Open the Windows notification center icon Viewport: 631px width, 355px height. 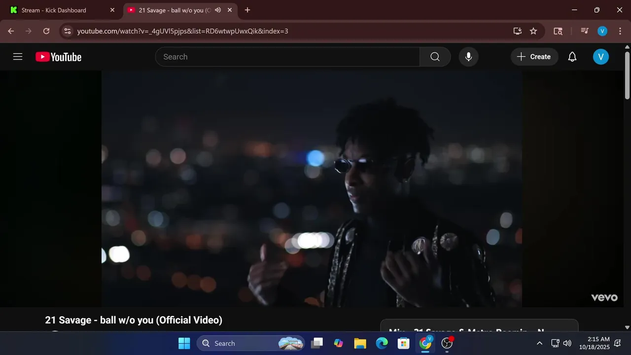point(618,343)
